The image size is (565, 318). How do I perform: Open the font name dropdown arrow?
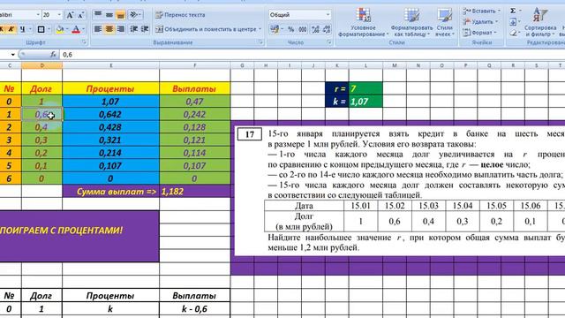pyautogui.click(x=38, y=15)
